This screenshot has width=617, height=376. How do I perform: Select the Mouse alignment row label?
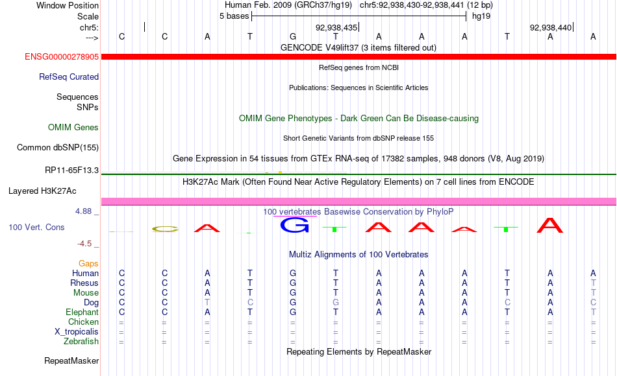point(86,293)
